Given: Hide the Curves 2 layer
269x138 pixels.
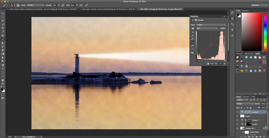Looking at the screenshot, I should [237, 120].
